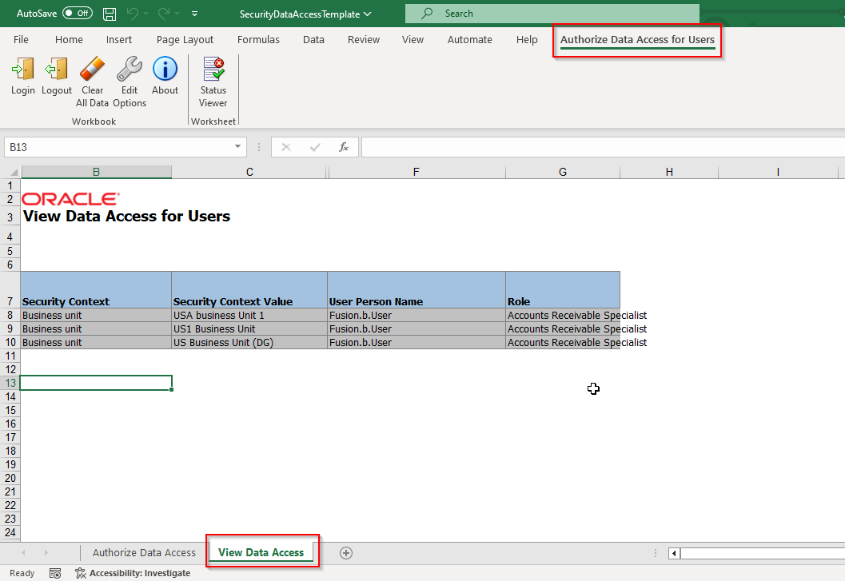845x581 pixels.
Task: Click the Login icon in the ribbon
Action: tap(22, 69)
